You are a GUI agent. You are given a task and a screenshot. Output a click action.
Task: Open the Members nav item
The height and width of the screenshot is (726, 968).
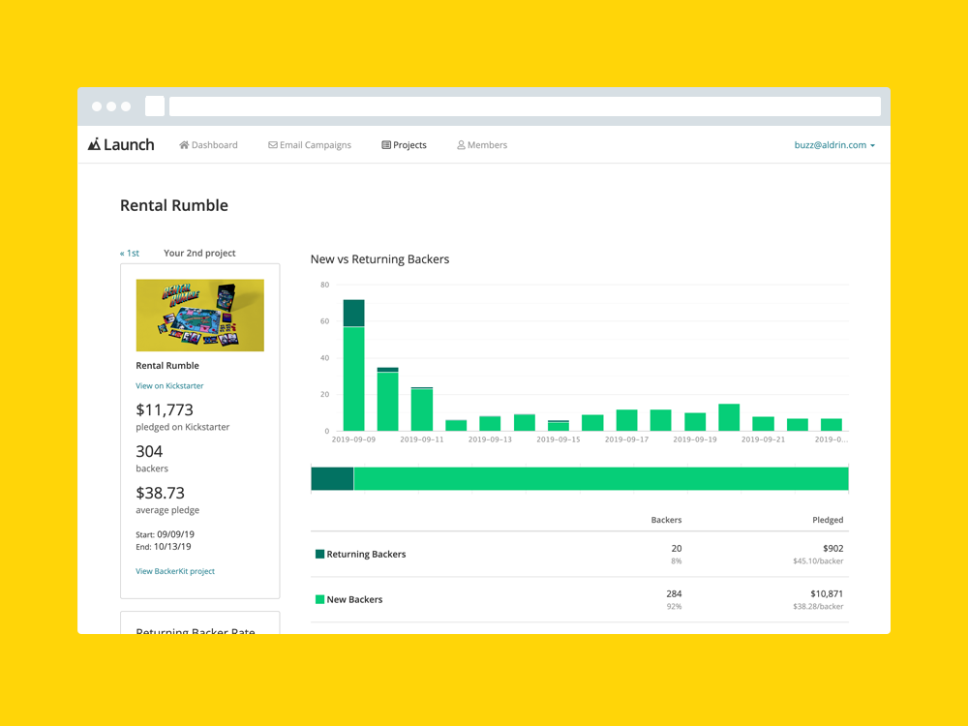pos(481,145)
